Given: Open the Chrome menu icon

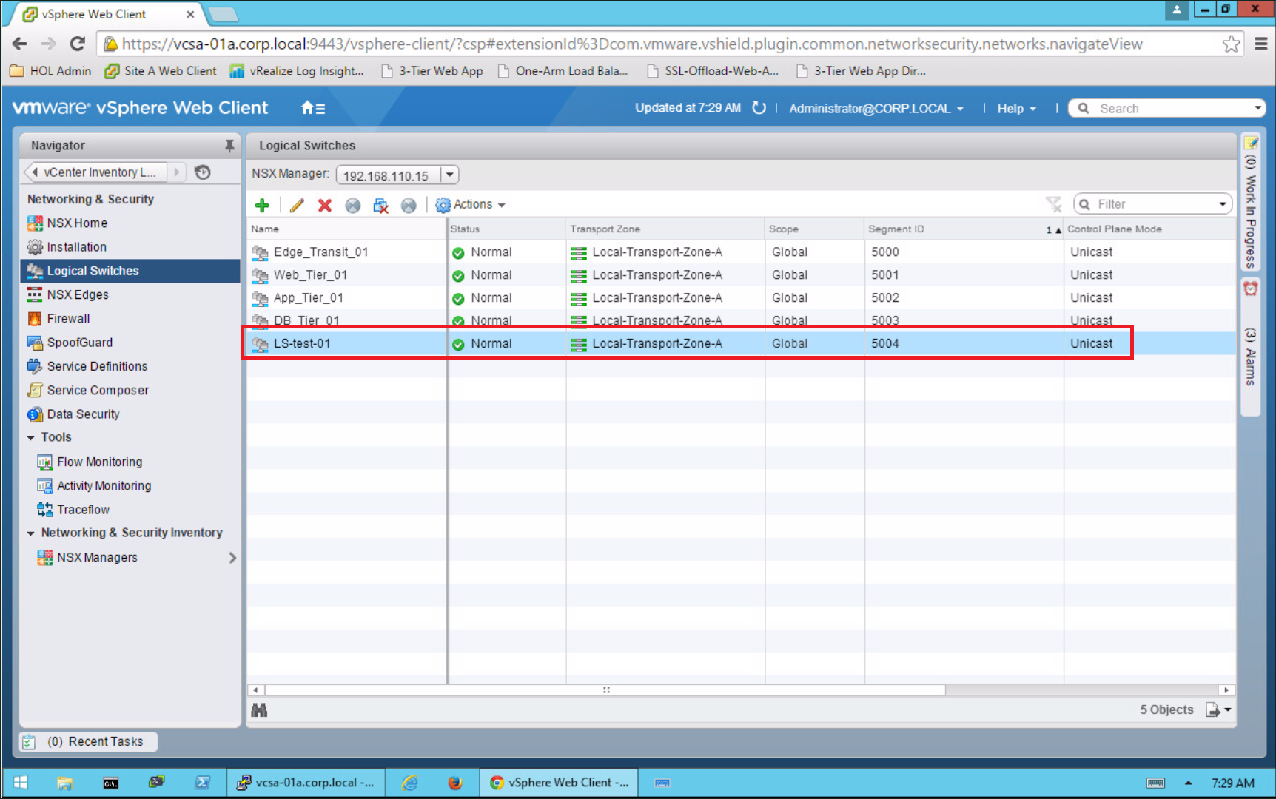Looking at the screenshot, I should 1261,44.
